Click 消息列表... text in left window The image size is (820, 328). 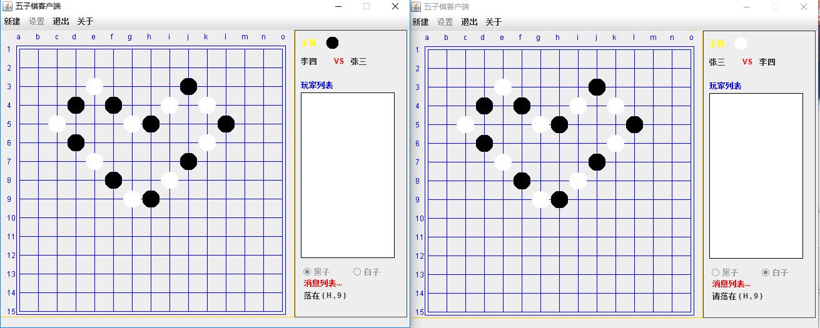click(323, 283)
